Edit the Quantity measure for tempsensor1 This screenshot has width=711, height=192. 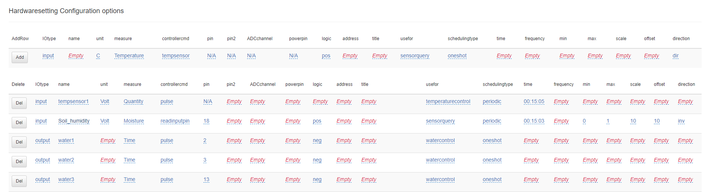[x=133, y=102]
